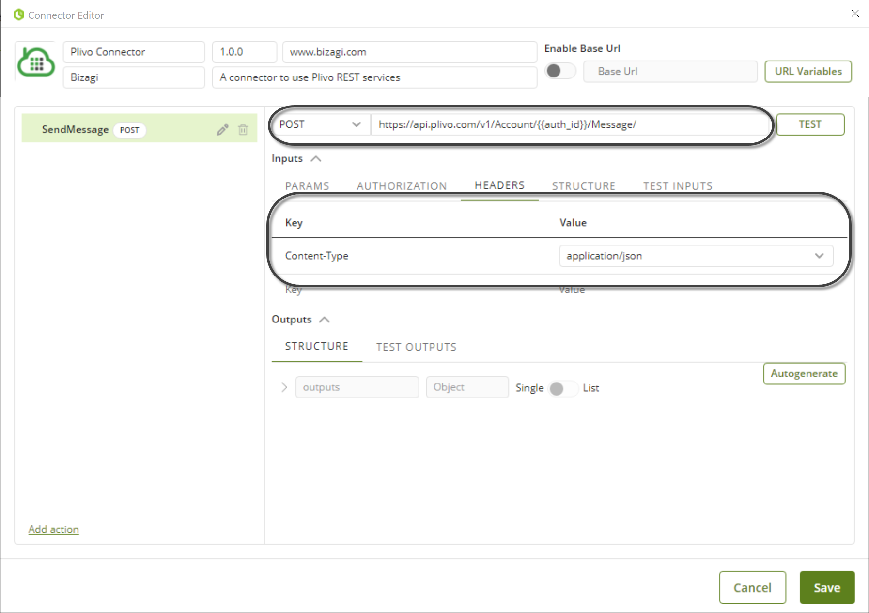
Task: Select the SendMessage action row
Action: (140, 128)
